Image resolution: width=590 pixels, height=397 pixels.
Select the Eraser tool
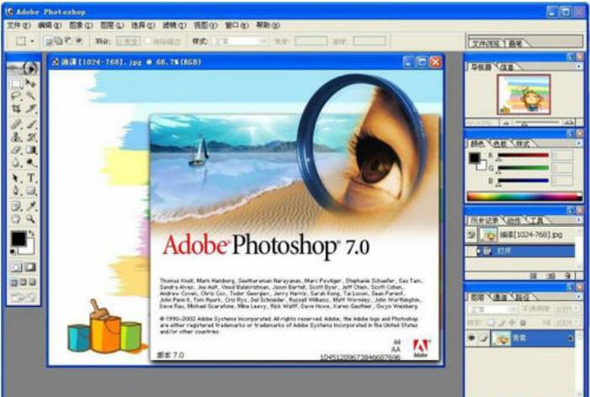[x=16, y=150]
